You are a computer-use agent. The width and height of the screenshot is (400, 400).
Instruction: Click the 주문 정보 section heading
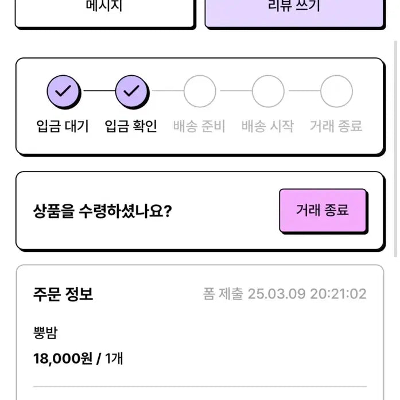coord(63,294)
